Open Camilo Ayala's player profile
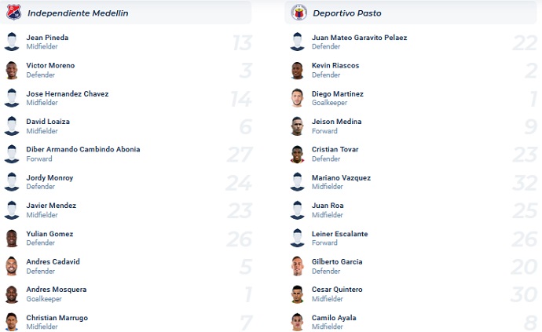This screenshot has width=542, height=332. click(x=334, y=318)
